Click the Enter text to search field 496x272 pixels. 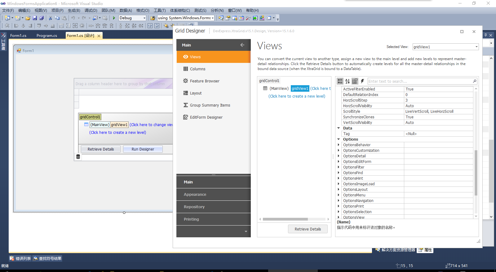[419, 81]
